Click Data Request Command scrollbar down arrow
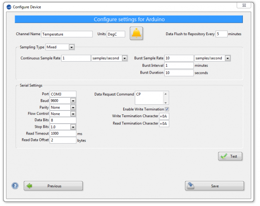260x206 pixels. point(166,103)
